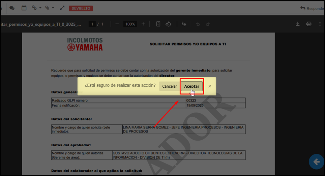The height and width of the screenshot is (176, 325).
Task: Toggle the fit to page icon
Action: click(x=158, y=24)
